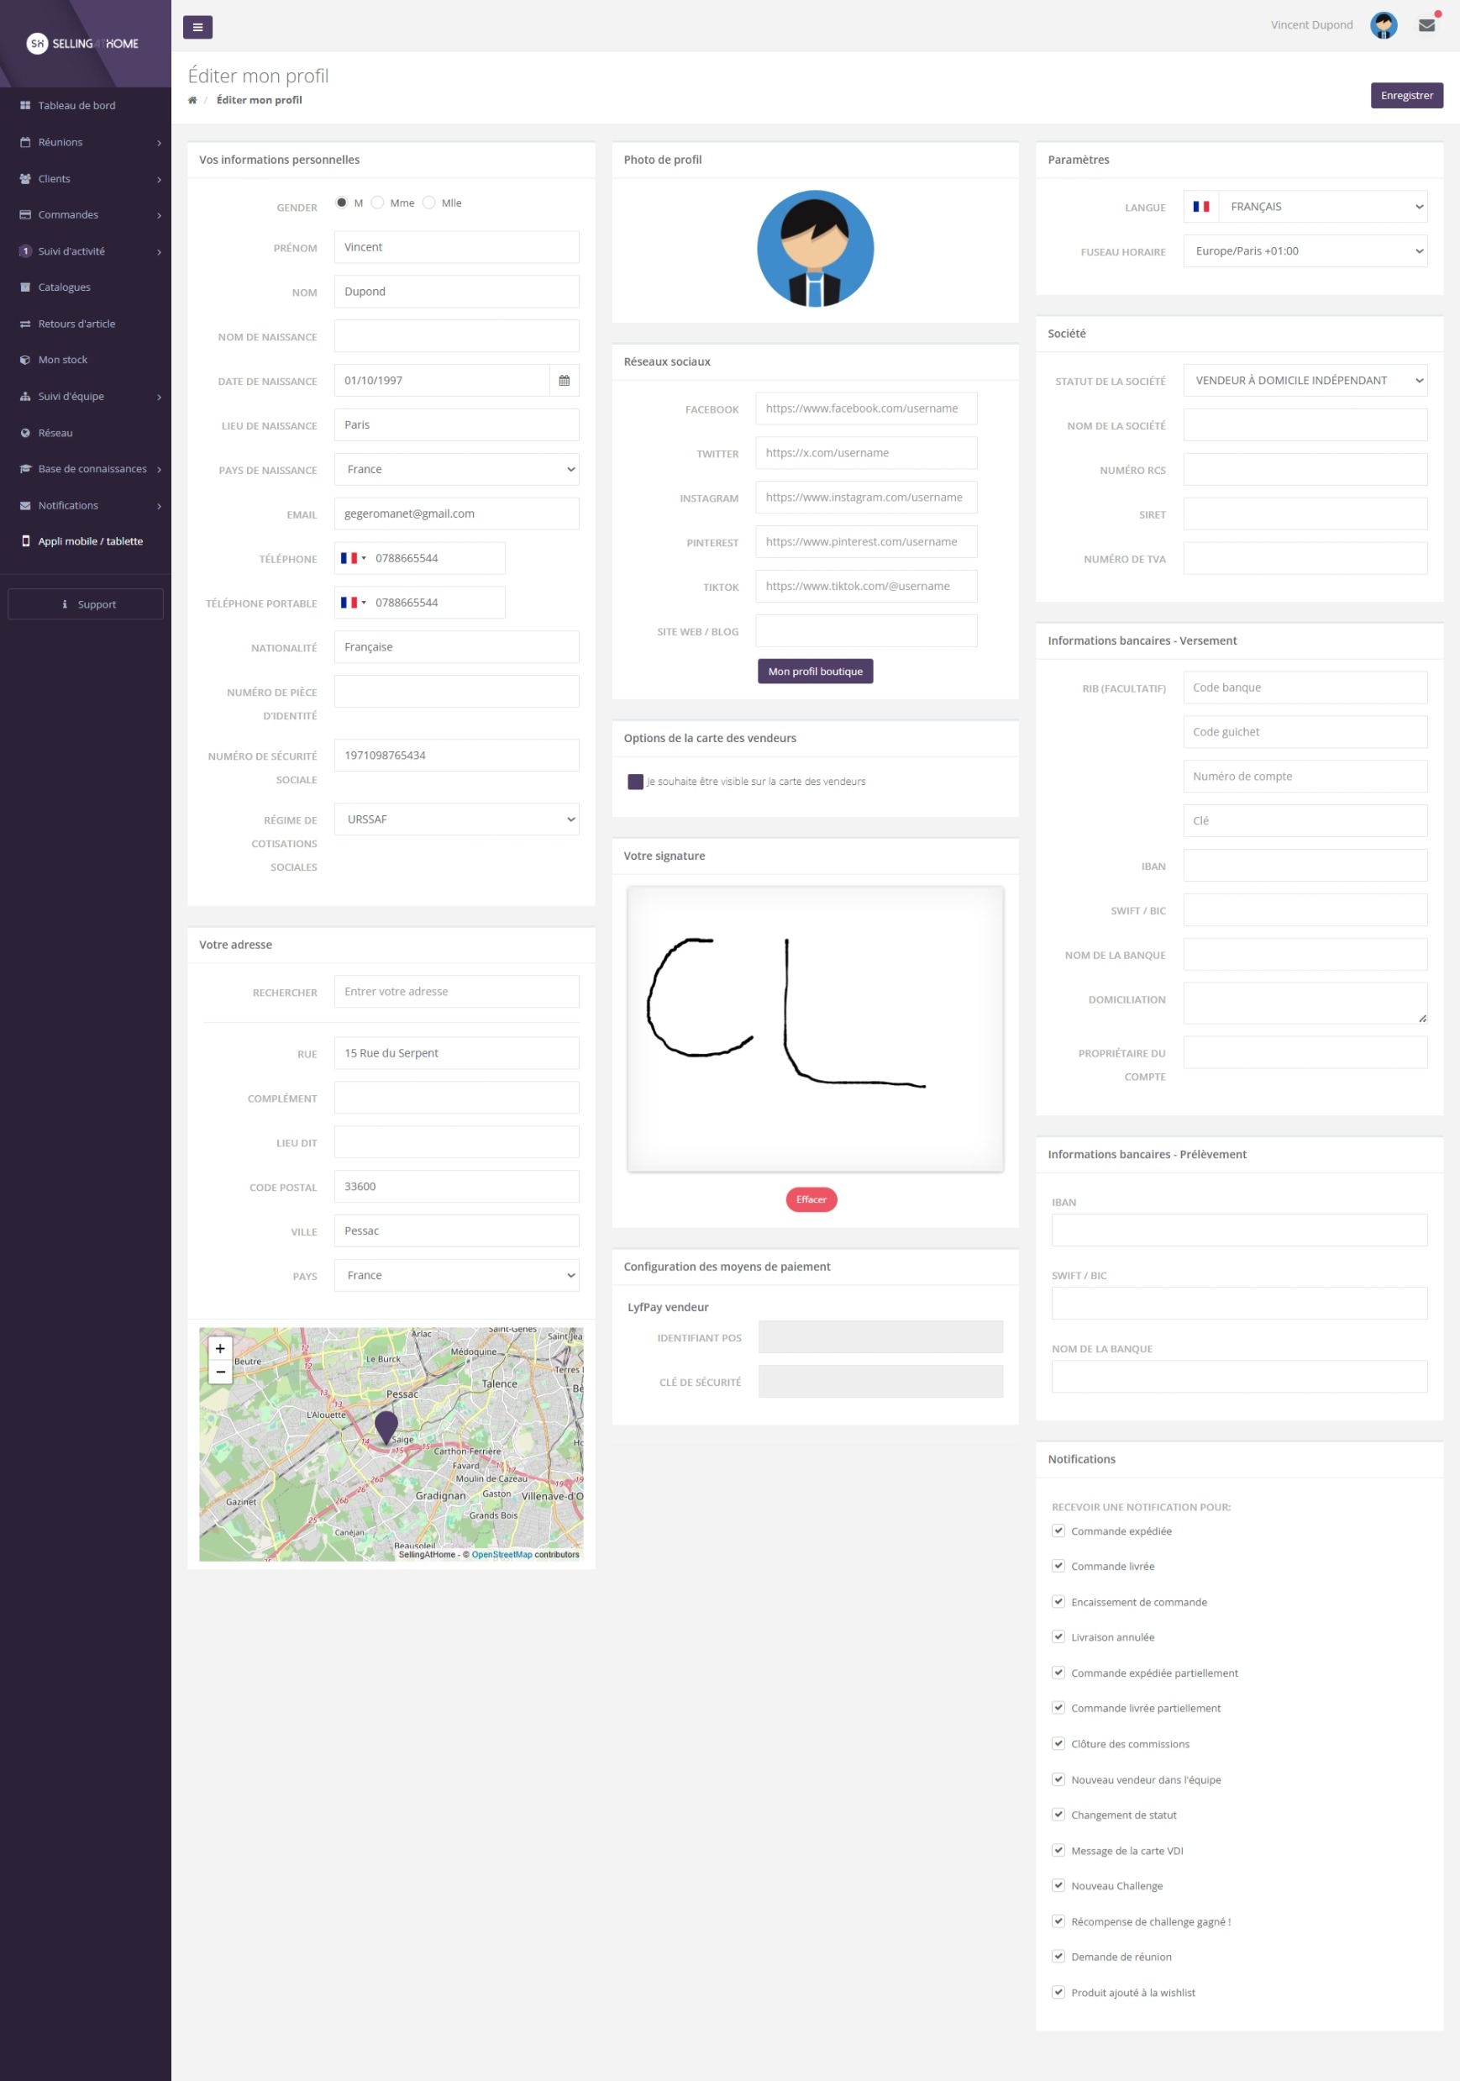Clear the signature with Effacer button
The width and height of the screenshot is (1460, 2081).
point(811,1199)
